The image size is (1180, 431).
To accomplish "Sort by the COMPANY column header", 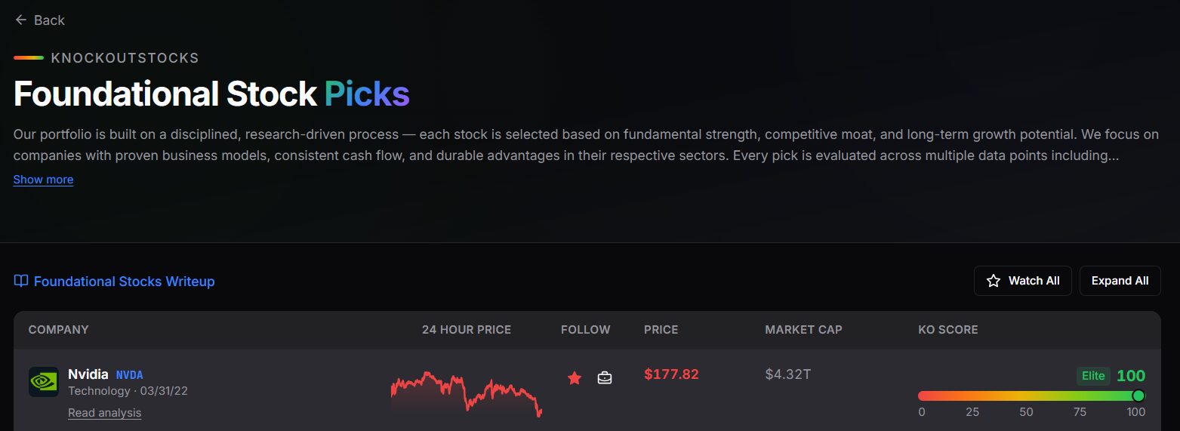I will pyautogui.click(x=58, y=330).
